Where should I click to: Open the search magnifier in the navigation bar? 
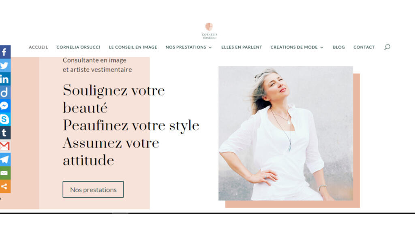387,47
